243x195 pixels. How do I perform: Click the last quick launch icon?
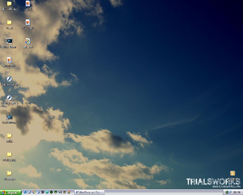pos(69,192)
